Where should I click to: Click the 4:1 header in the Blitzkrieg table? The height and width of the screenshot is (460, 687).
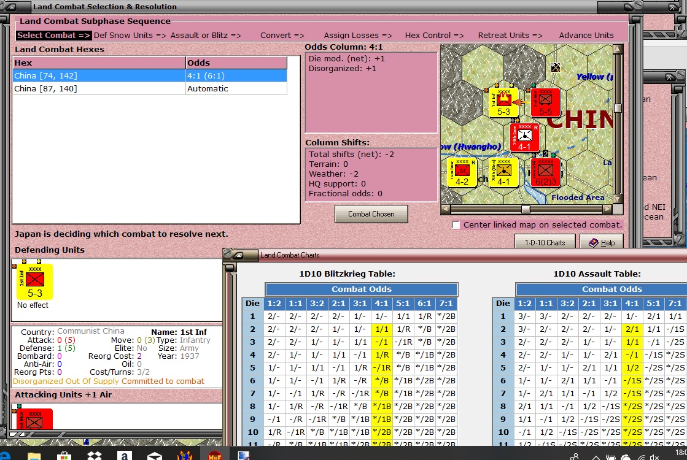click(381, 304)
